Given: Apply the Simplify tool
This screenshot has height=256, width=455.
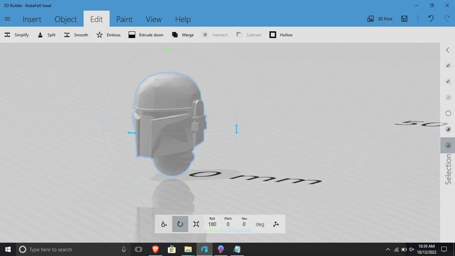Looking at the screenshot, I should (16, 35).
